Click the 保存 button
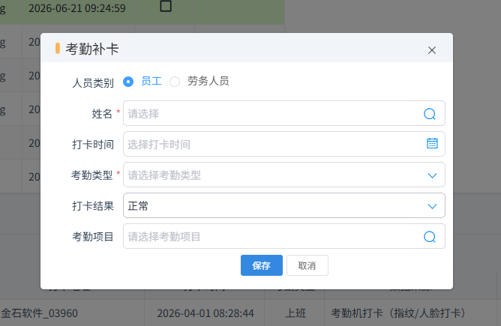Screen dimensions: 501x326 (x=262, y=265)
